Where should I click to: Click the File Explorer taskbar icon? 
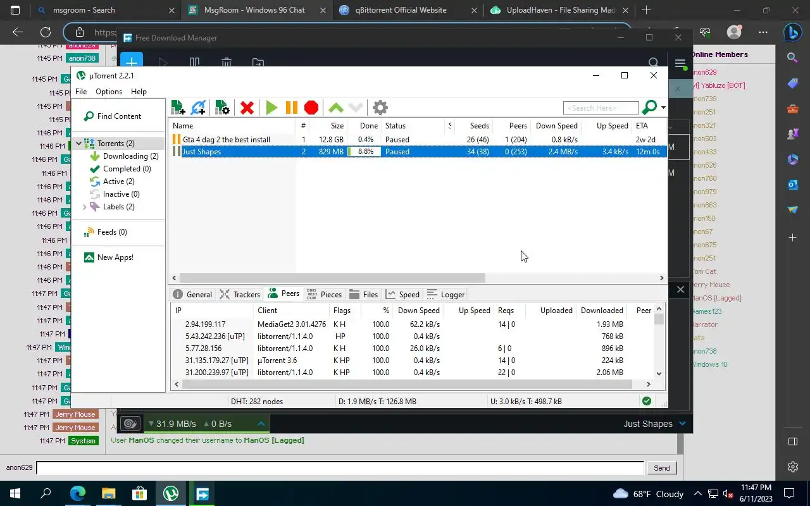[108, 493]
